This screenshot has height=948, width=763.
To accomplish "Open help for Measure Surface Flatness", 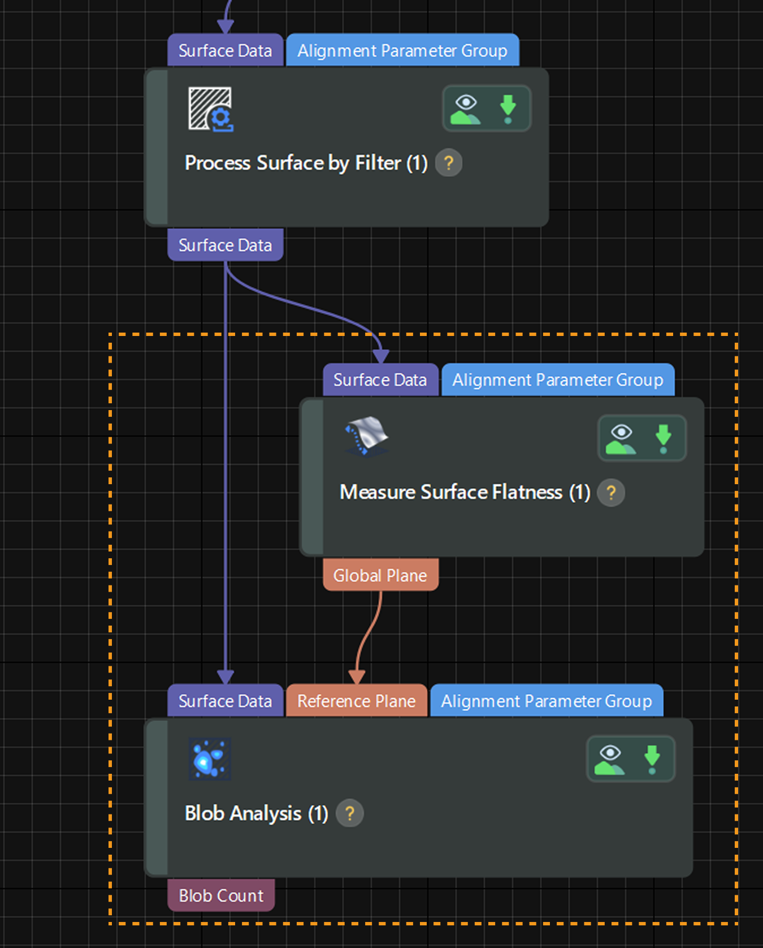I will [x=611, y=493].
